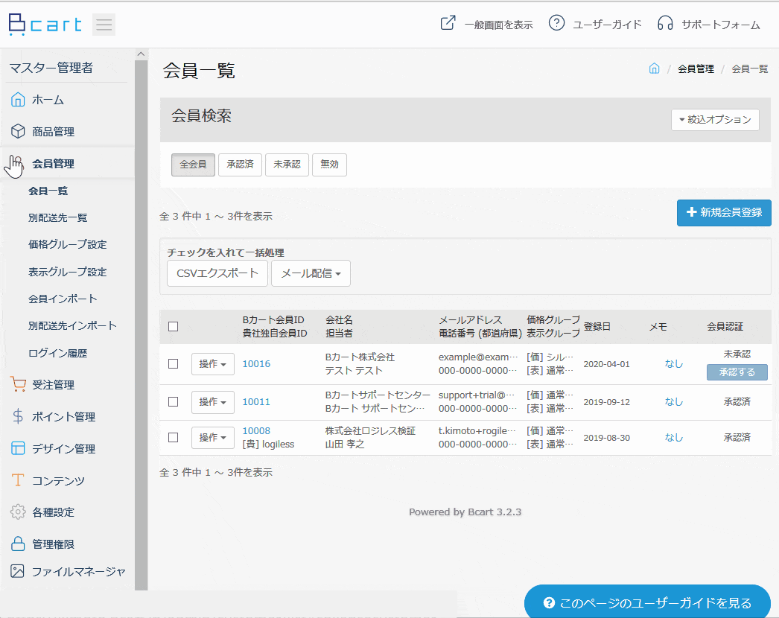
Task: Click the home icon next to ホーム
Action: (x=18, y=99)
